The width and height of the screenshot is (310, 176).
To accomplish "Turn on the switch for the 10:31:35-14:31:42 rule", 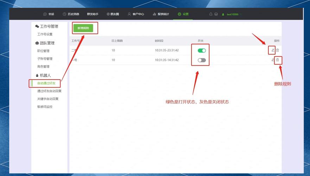I will [x=202, y=60].
